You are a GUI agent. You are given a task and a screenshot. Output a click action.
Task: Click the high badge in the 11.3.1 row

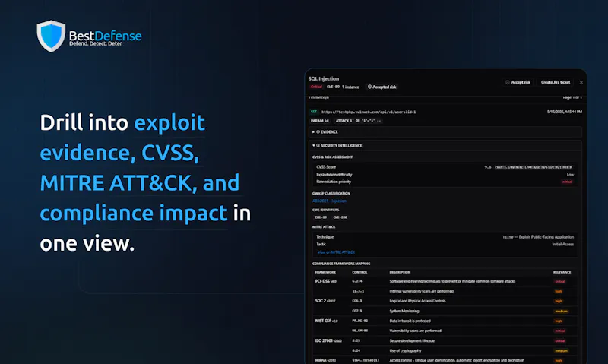click(x=559, y=292)
